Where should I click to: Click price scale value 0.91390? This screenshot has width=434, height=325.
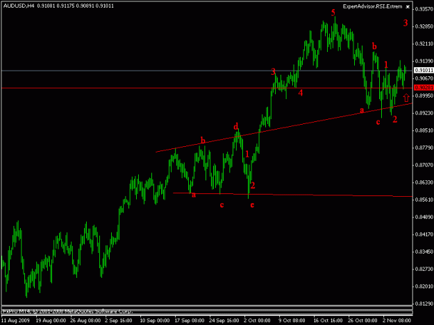pos(424,61)
